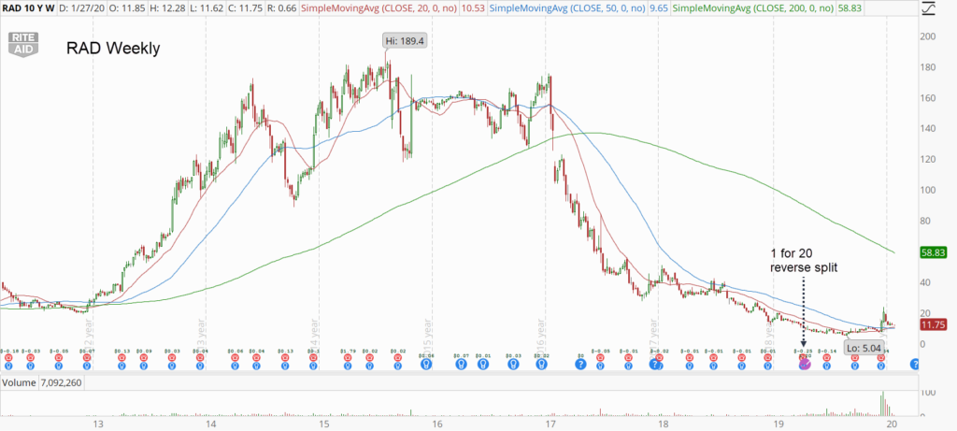Click the 13 label on time axis
This screenshot has width=957, height=431.
(x=97, y=424)
